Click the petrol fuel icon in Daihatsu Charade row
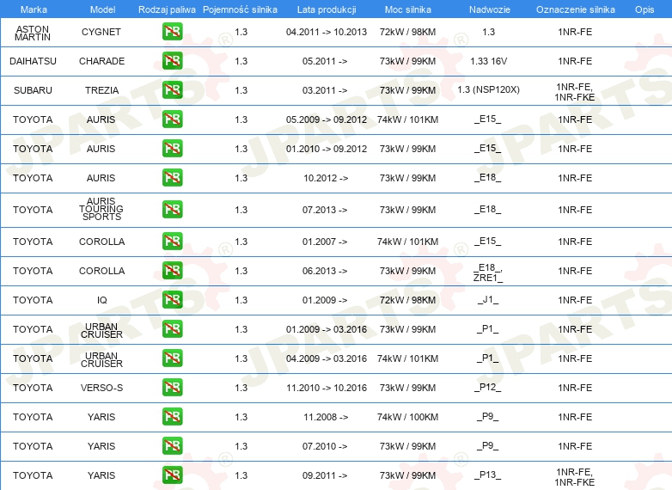The height and width of the screenshot is (490, 672). 172,61
